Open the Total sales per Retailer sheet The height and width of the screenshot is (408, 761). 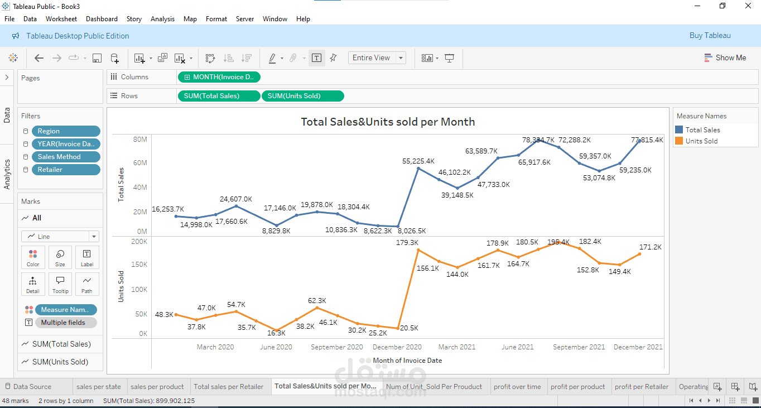(229, 386)
